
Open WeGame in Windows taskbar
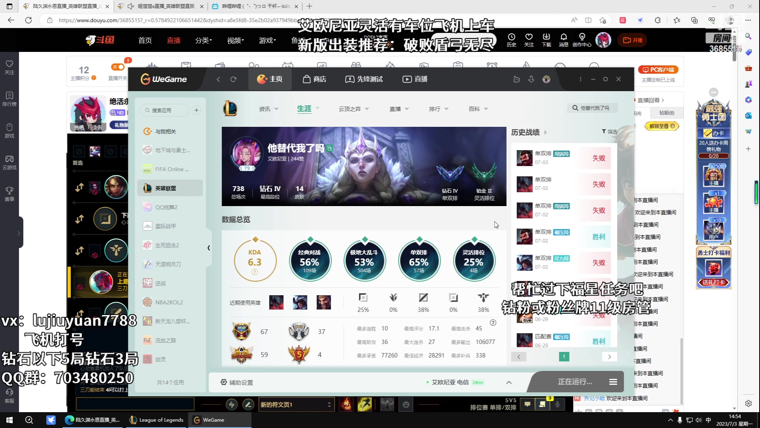tap(220, 420)
